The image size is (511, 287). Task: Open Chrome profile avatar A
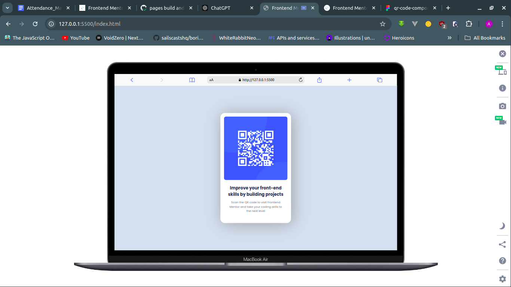pyautogui.click(x=489, y=24)
